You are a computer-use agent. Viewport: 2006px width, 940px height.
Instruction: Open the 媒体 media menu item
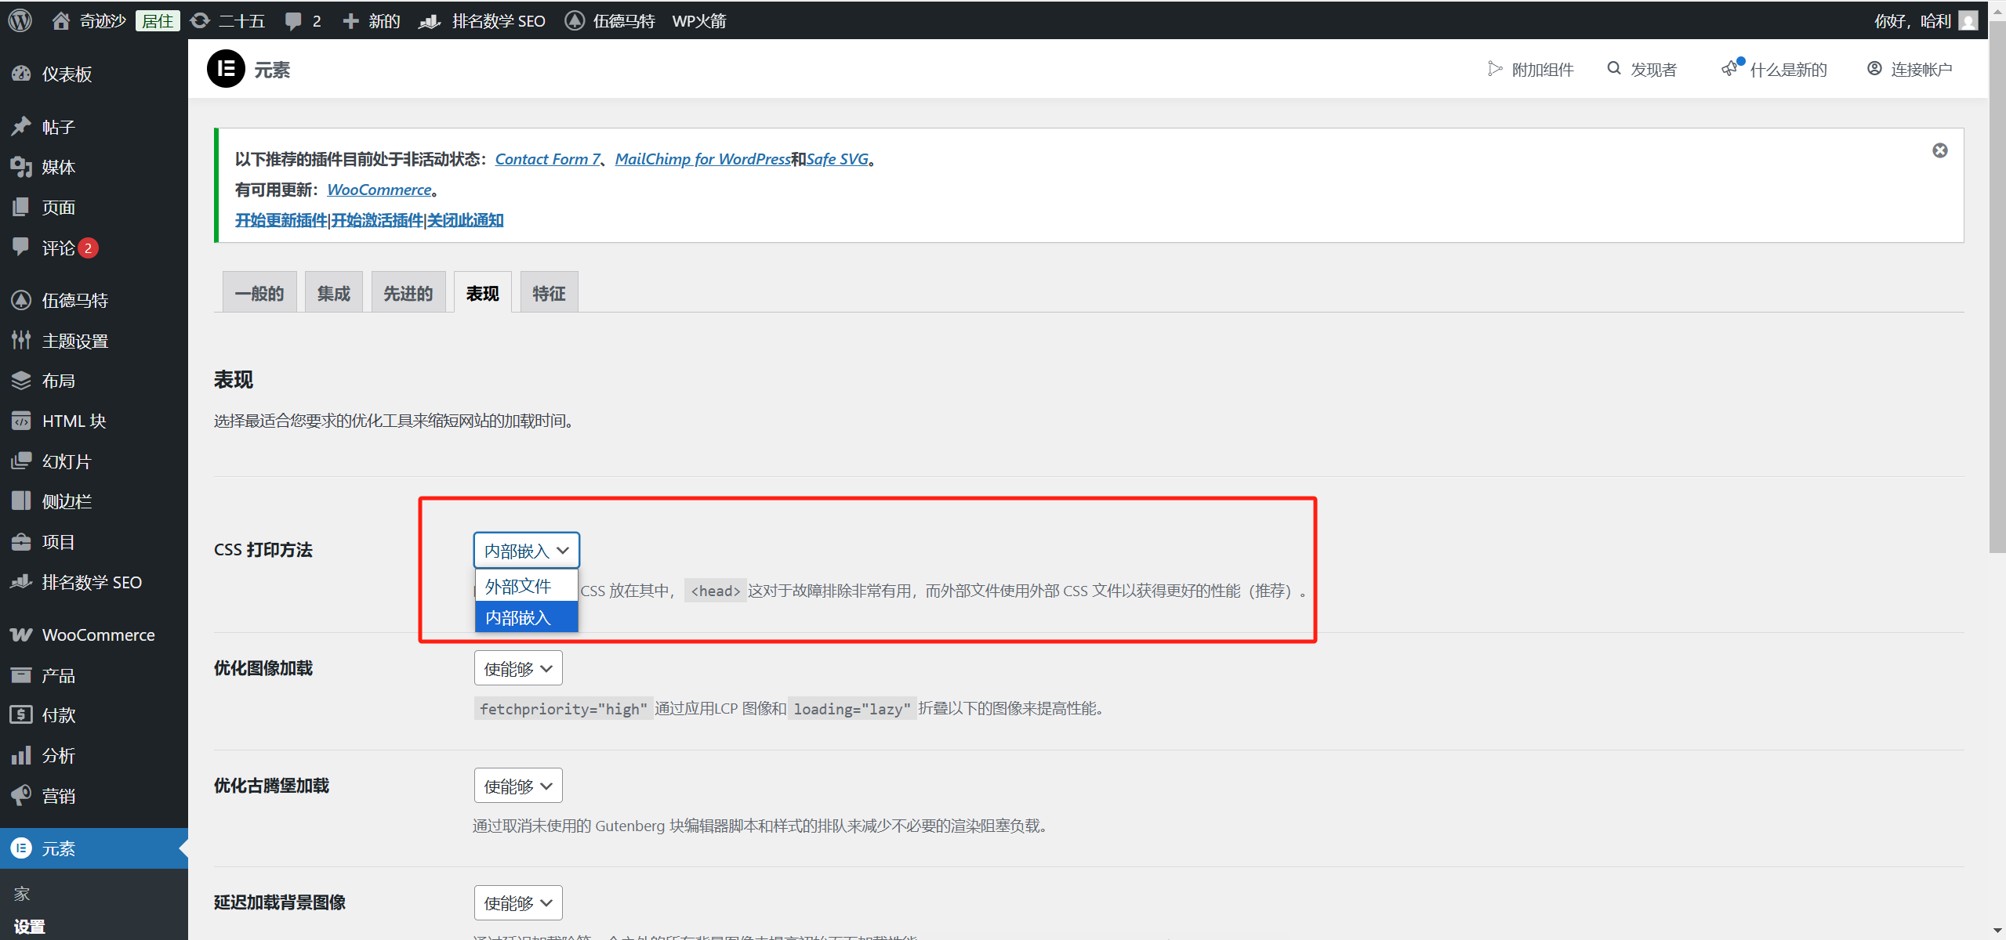(x=58, y=167)
